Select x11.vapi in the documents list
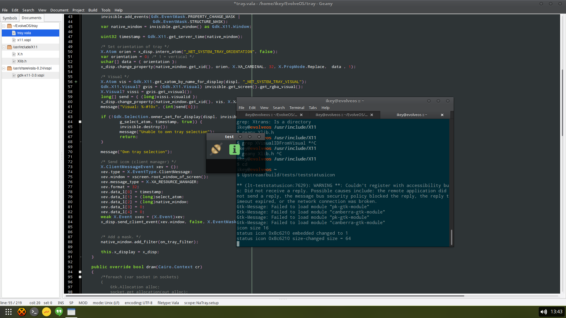 [31, 40]
